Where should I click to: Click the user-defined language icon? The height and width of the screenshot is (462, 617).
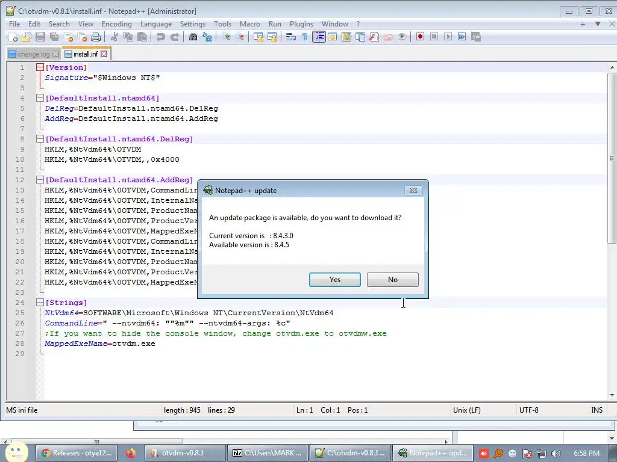point(332,37)
